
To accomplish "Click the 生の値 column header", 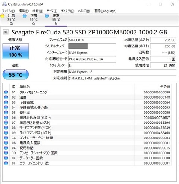I will tap(153, 86).
